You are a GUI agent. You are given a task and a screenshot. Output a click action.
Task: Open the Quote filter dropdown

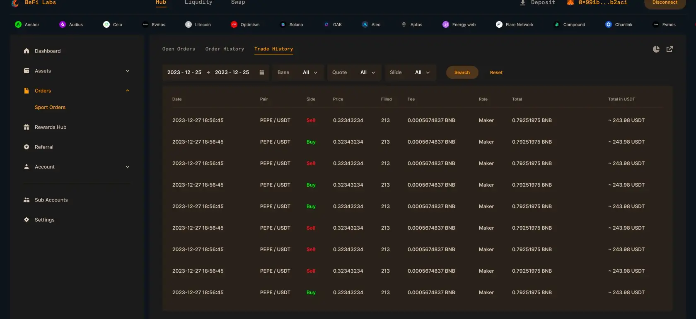pyautogui.click(x=354, y=72)
